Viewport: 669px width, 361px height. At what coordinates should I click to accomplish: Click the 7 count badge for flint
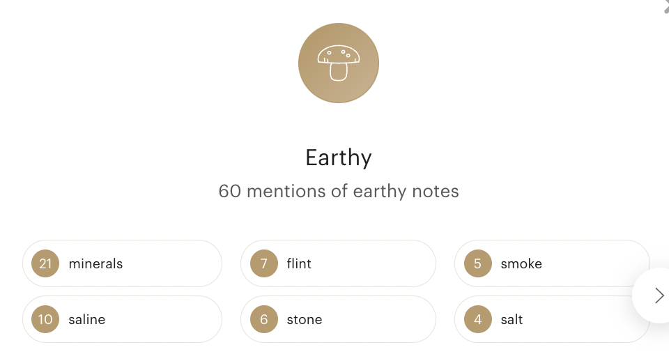click(264, 263)
